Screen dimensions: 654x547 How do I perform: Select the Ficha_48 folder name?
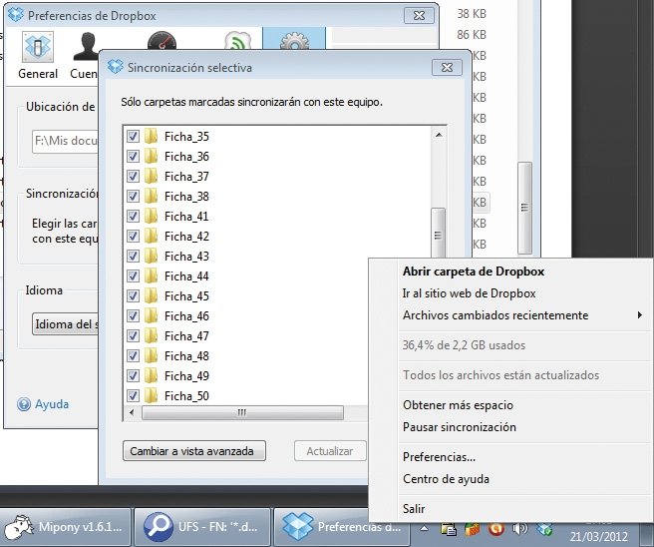pyautogui.click(x=186, y=356)
